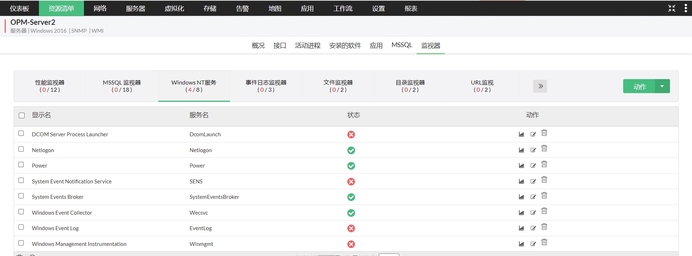Switch to the 接口 tab
692x256 pixels.
[280, 46]
